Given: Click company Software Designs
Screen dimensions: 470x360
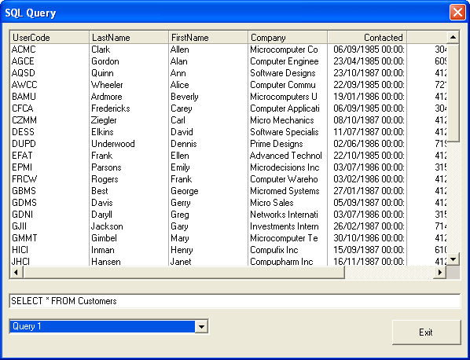Looking at the screenshot, I should click(283, 73).
